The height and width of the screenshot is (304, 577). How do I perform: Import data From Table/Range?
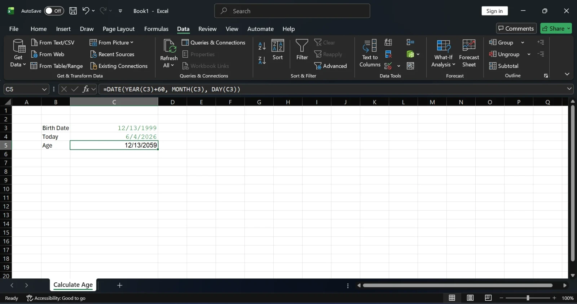point(57,66)
